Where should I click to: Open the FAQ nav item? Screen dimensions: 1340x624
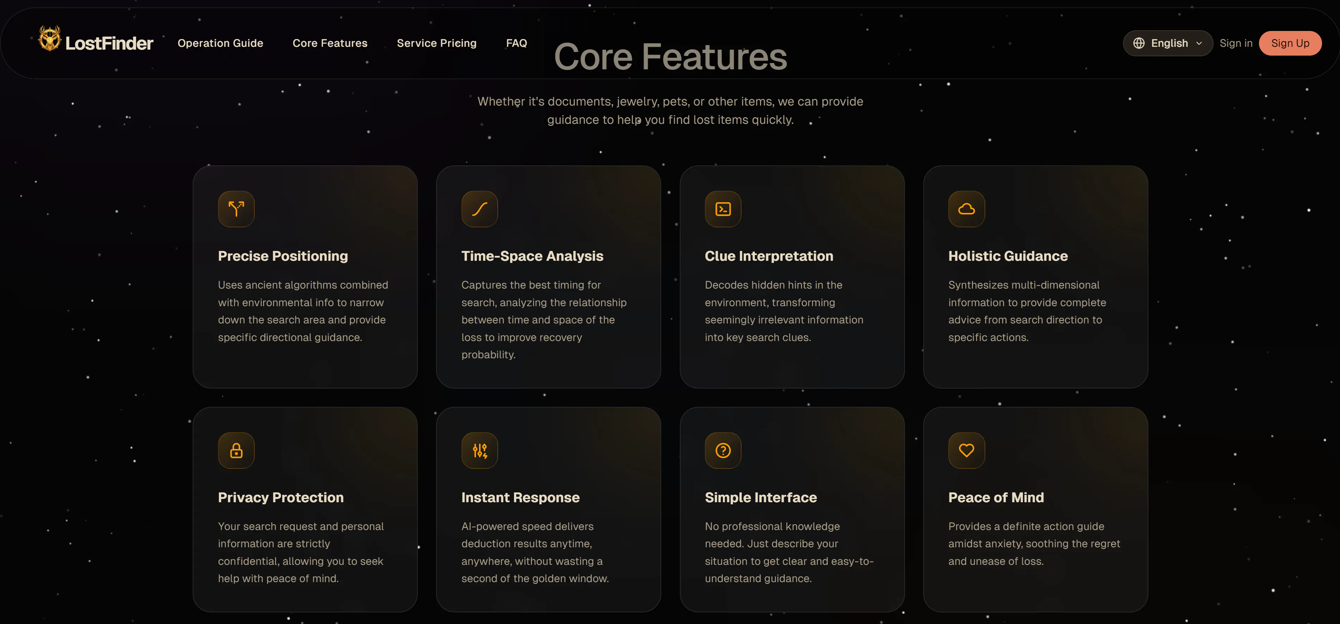(x=516, y=43)
